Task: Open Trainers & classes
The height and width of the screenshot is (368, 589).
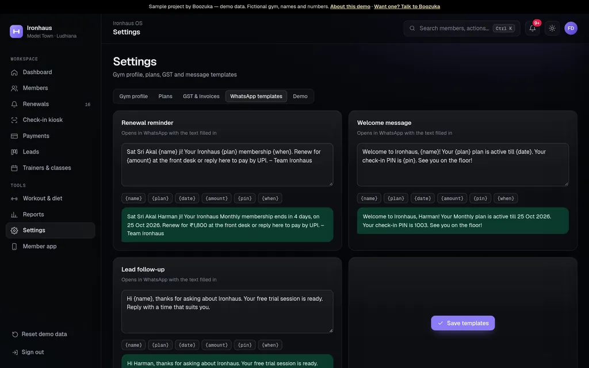Action: click(x=51, y=168)
